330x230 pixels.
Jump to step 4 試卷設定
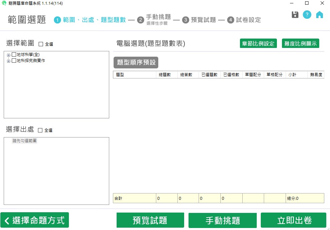[x=244, y=20]
